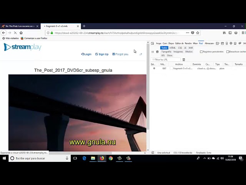Image resolution: width=246 pixels, height=185 pixels.
Task: Show site information icon in address bar
Action: click(48, 33)
